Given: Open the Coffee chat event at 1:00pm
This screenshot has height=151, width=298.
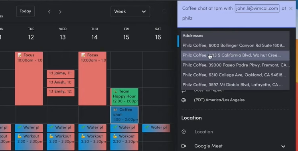Looking at the screenshot, I should [x=124, y=115].
